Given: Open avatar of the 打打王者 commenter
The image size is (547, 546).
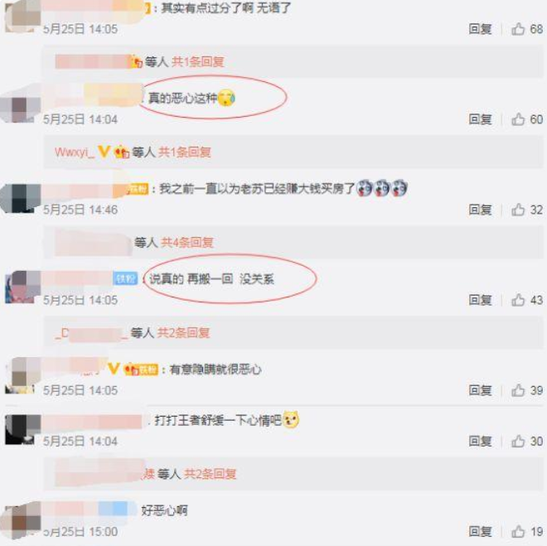Looking at the screenshot, I should click(20, 429).
